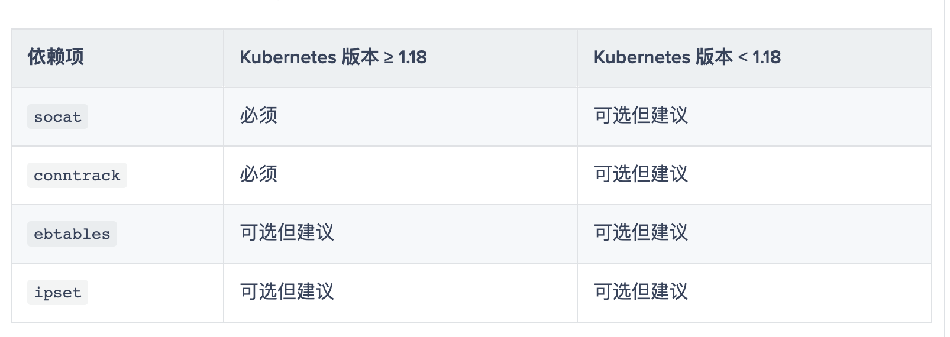
Task: Click ebtables' 可选但建议 under ≥ 1.18 column
Action: (x=287, y=232)
